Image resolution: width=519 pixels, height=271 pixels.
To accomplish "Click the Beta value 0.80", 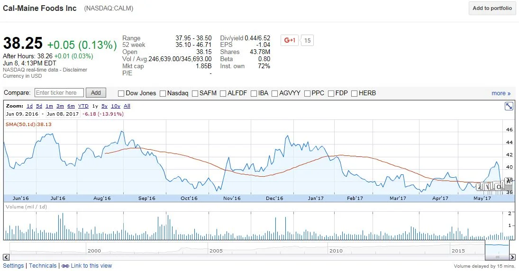I will coord(264,59).
